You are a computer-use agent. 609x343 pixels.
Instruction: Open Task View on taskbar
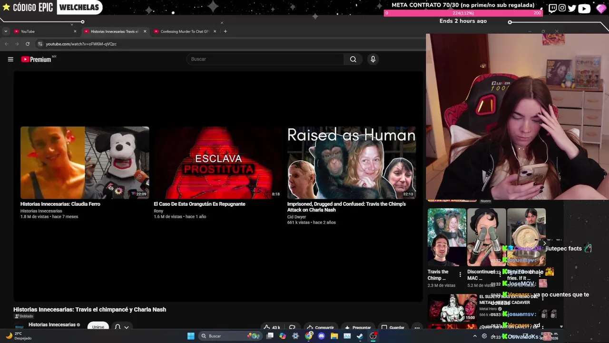tap(270, 336)
